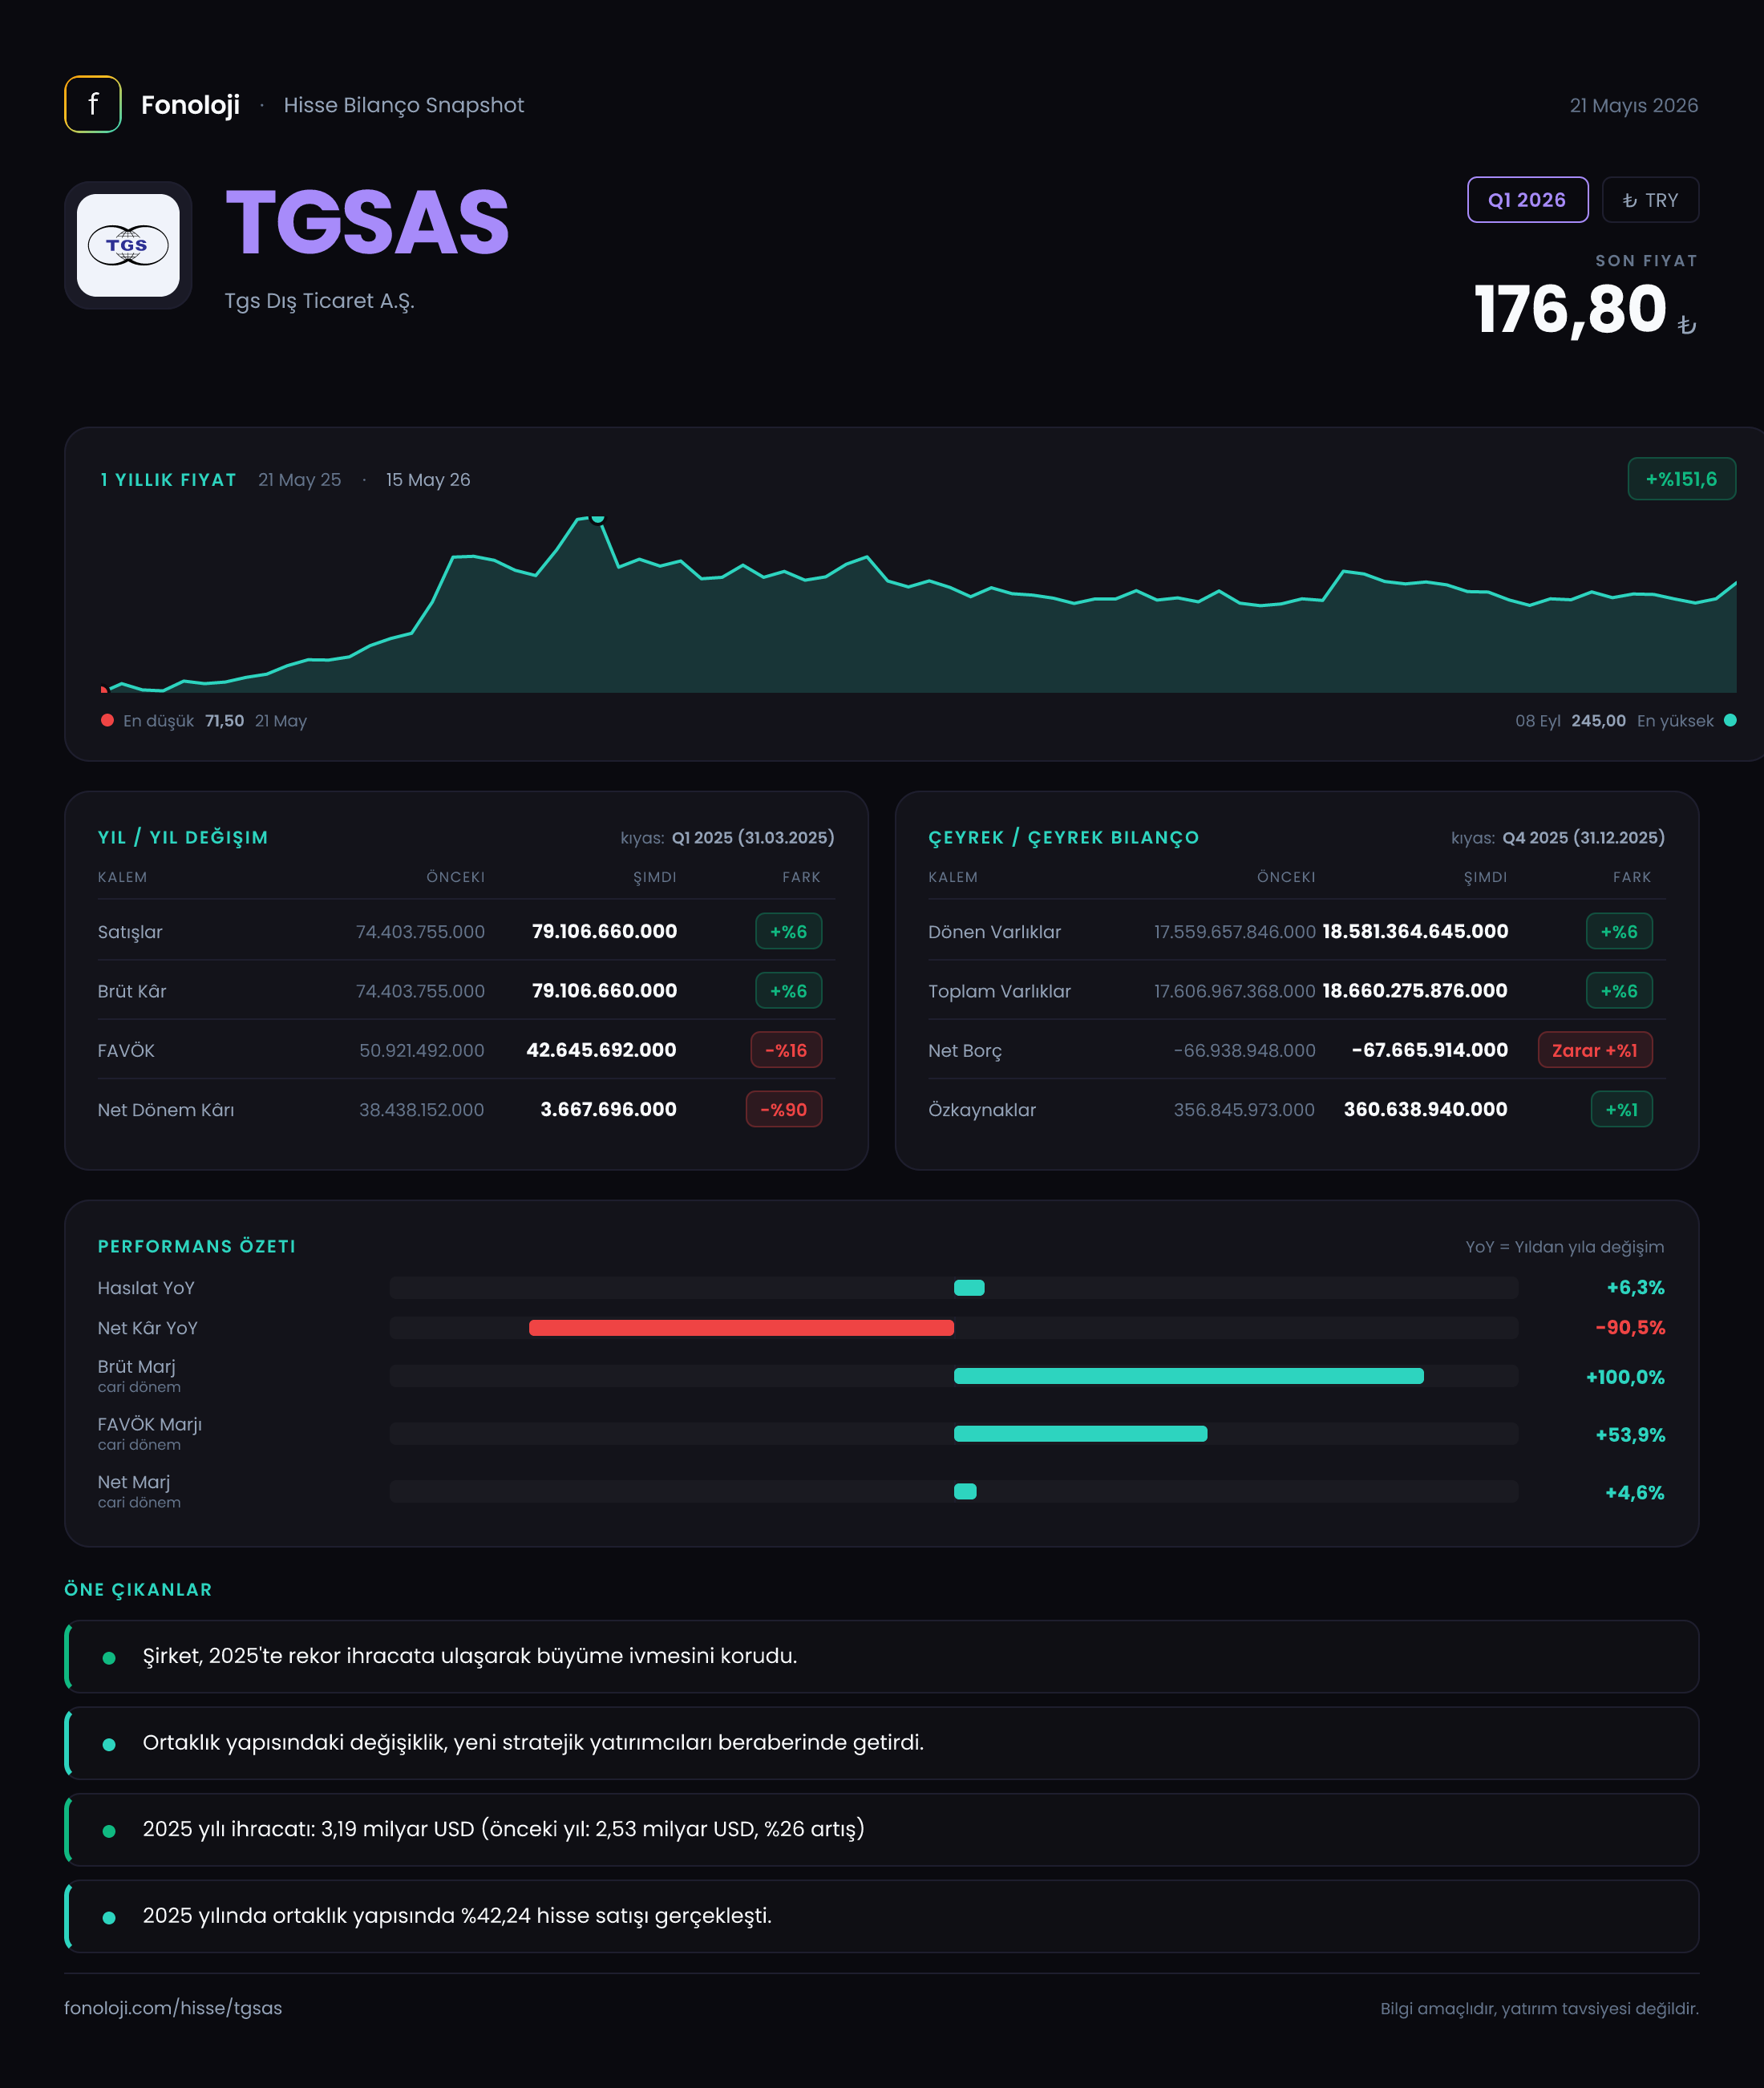Click the En düşük 71,50 value

tap(225, 720)
